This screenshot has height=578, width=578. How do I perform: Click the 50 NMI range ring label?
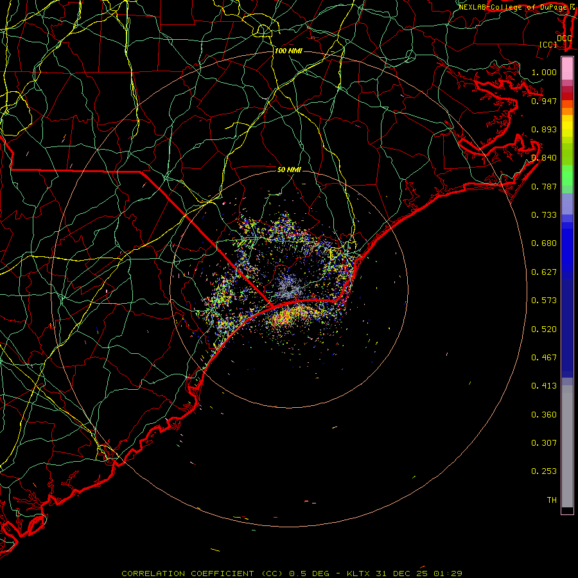point(290,170)
